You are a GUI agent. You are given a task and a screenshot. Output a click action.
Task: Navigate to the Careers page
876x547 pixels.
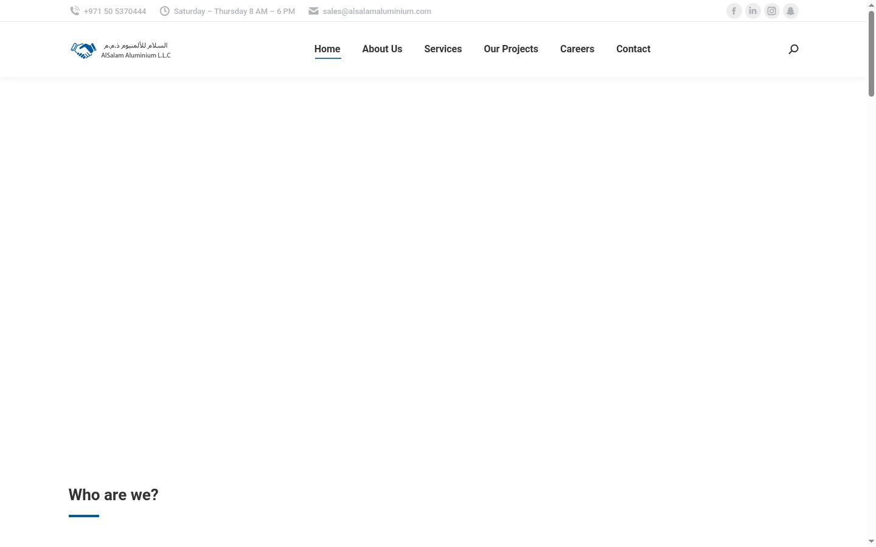pyautogui.click(x=577, y=49)
